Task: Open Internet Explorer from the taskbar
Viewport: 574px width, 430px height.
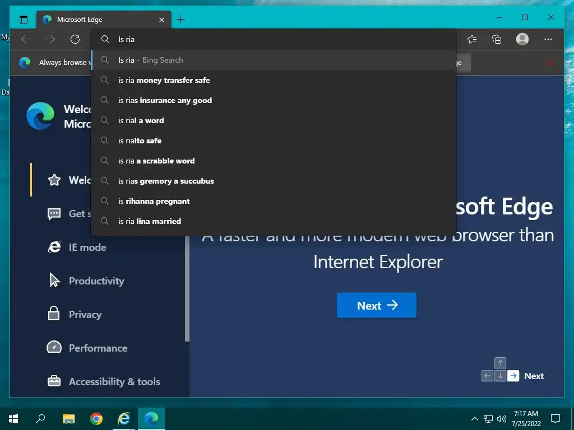Action: click(124, 419)
